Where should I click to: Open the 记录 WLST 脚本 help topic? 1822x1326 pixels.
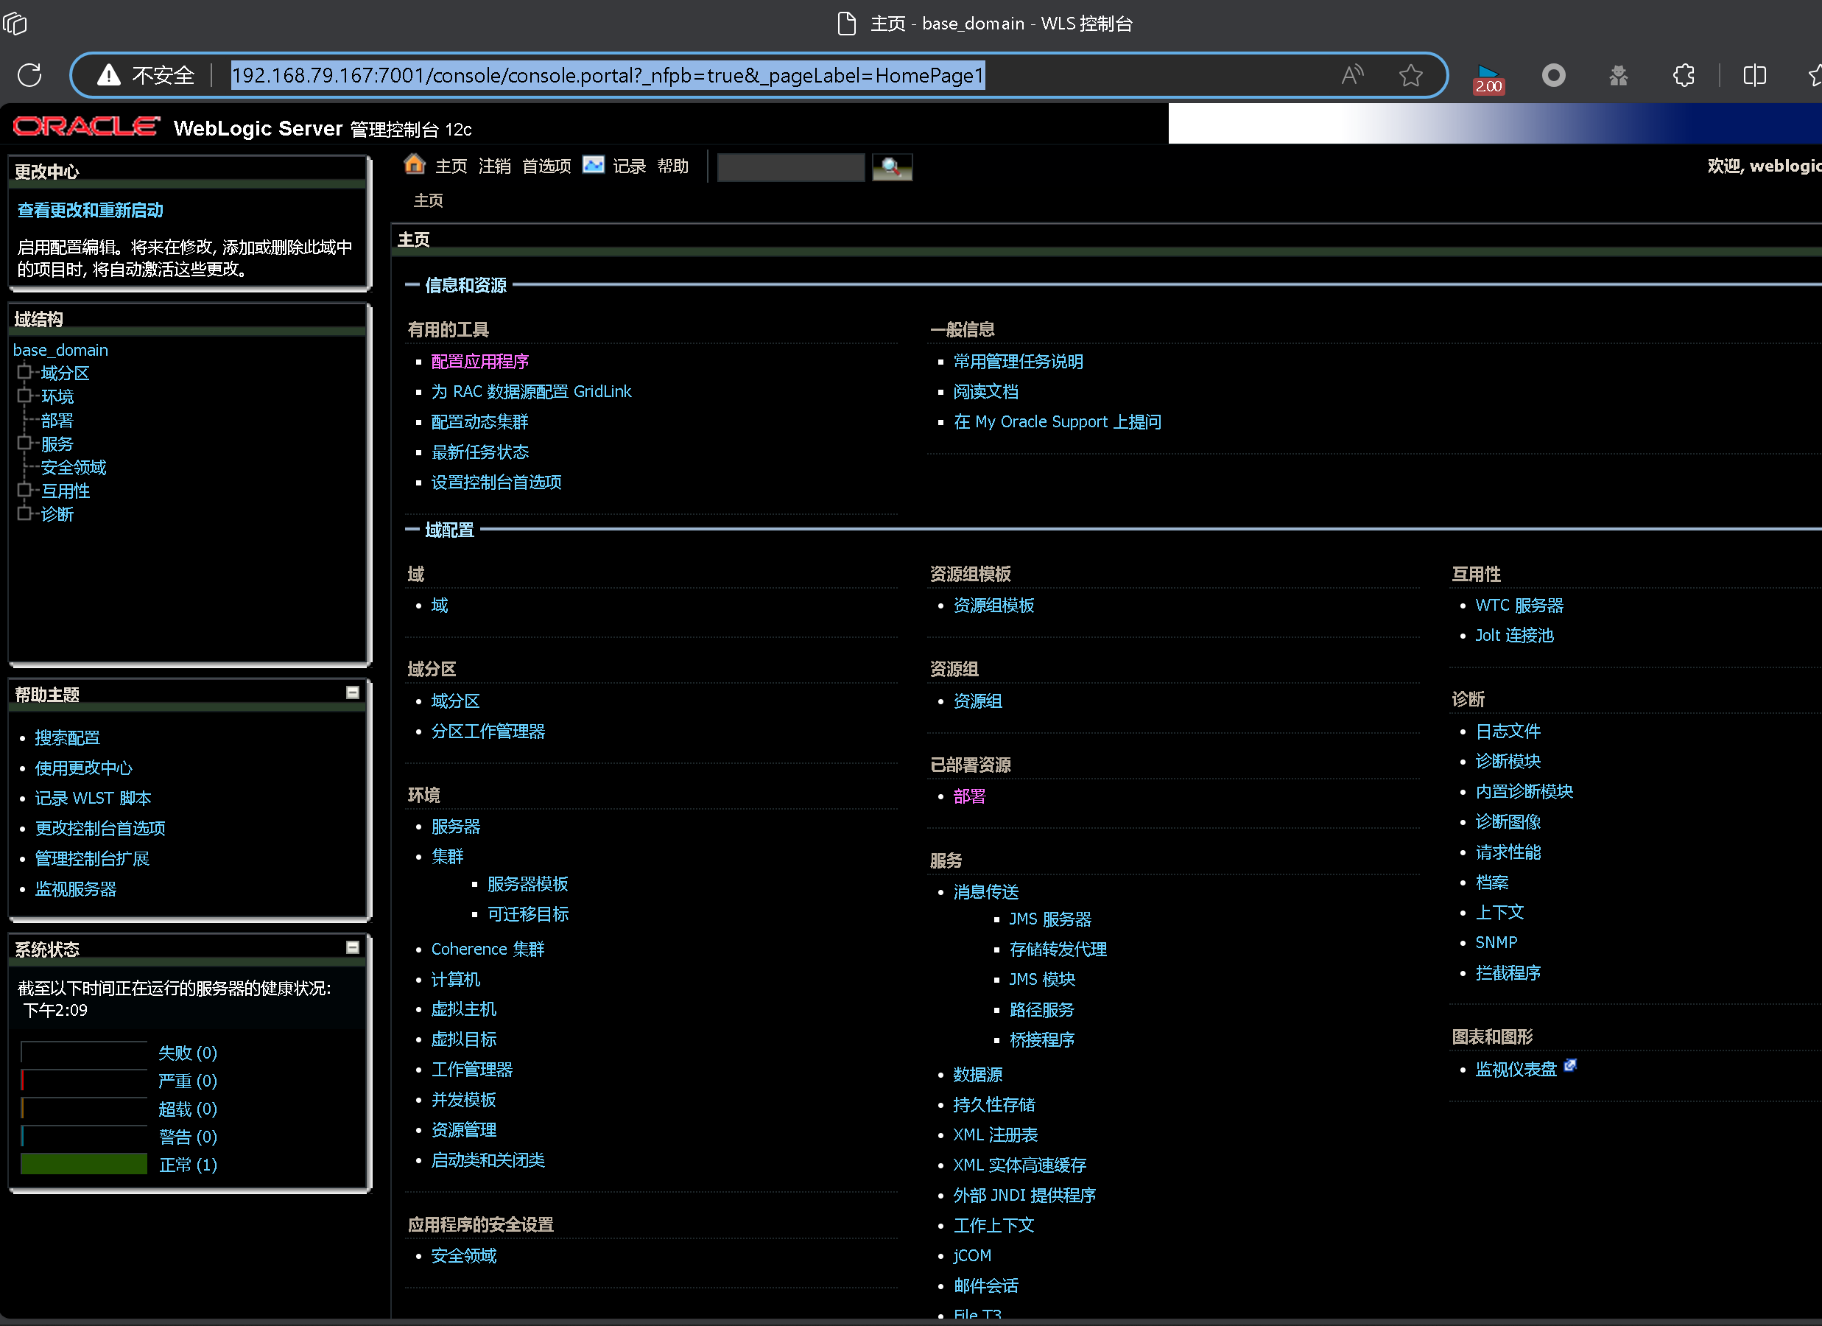(x=94, y=798)
